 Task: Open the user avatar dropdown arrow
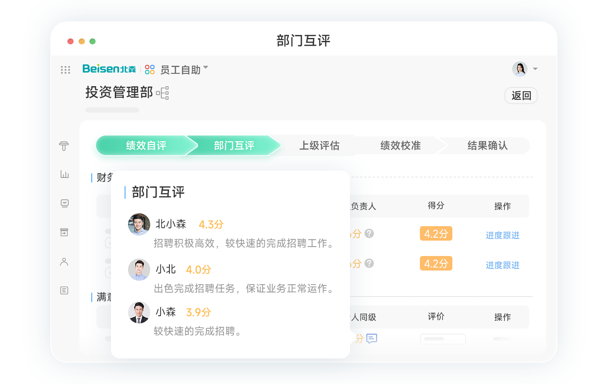(535, 69)
